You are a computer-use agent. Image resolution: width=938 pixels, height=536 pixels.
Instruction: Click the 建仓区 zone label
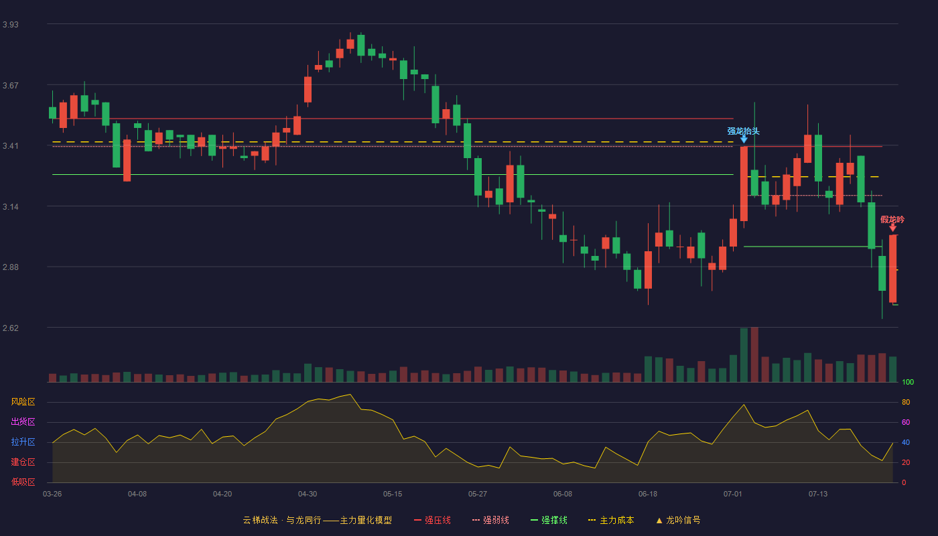click(x=23, y=462)
